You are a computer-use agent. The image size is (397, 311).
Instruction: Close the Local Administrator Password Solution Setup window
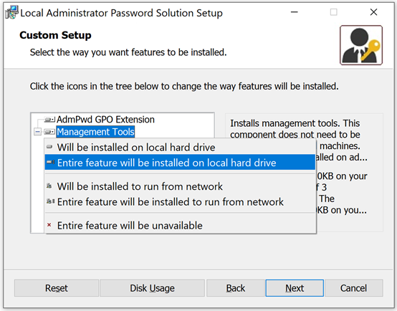pyautogui.click(x=373, y=12)
